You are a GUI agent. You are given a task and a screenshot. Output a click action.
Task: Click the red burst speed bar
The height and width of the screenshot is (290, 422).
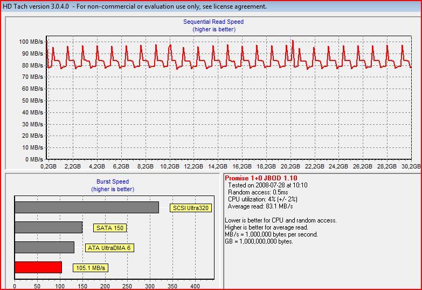coord(38,267)
